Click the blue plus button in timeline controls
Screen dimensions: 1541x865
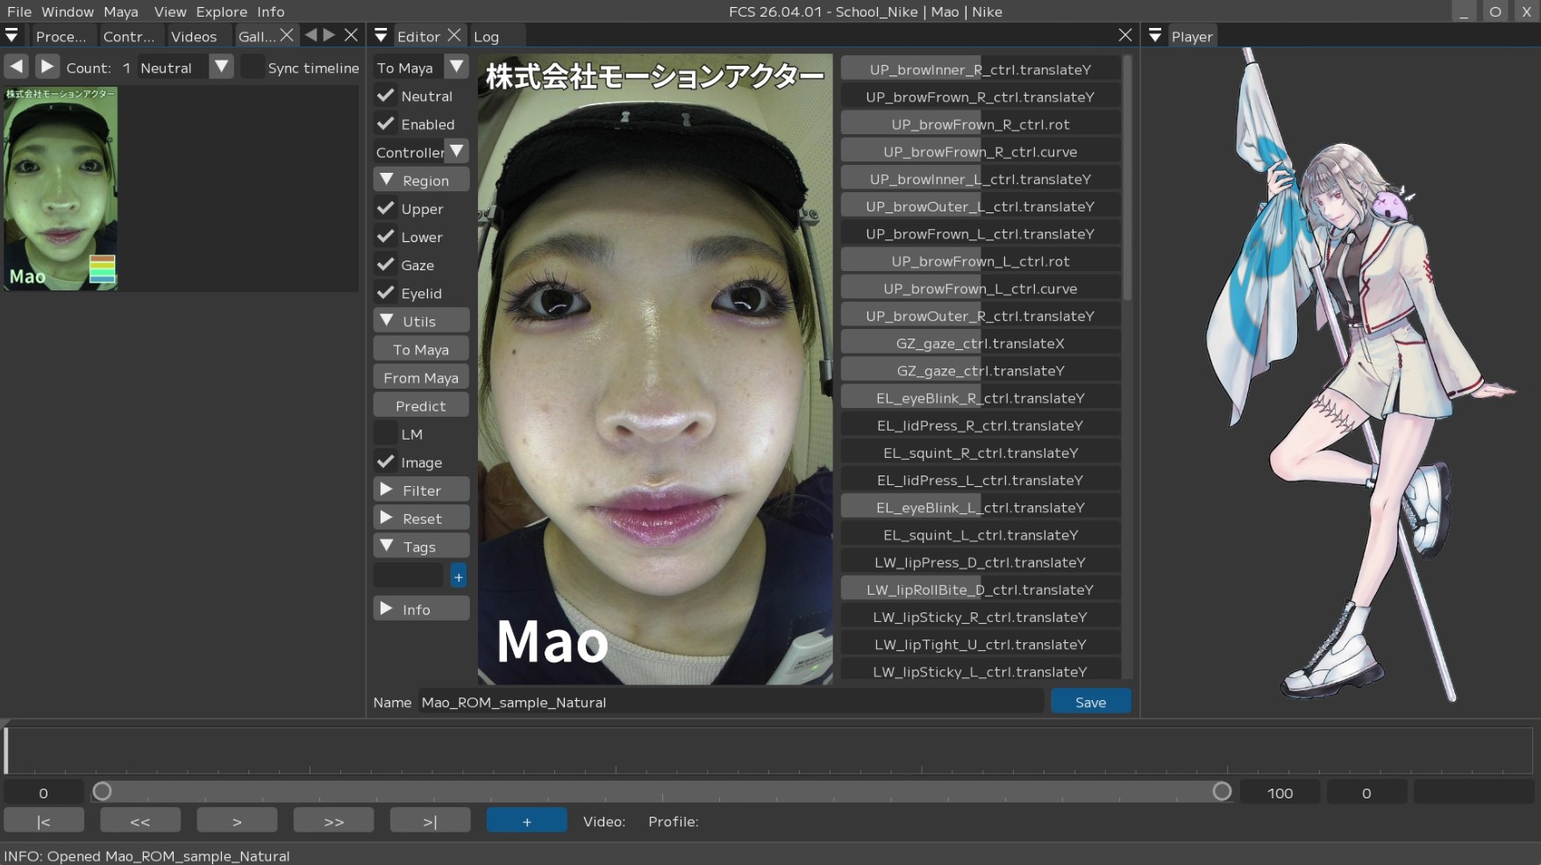coord(526,821)
